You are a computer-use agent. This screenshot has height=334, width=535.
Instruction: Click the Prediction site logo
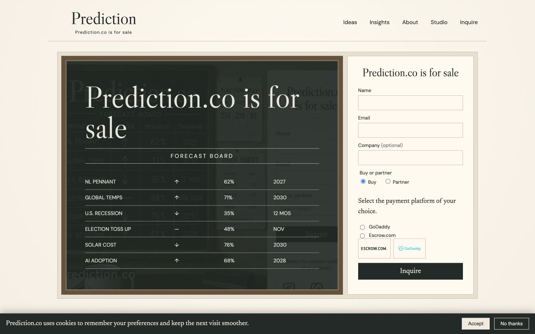[104, 19]
